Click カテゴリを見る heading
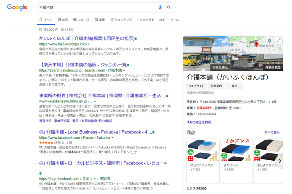The height and width of the screenshot is (194, 292). point(197,188)
